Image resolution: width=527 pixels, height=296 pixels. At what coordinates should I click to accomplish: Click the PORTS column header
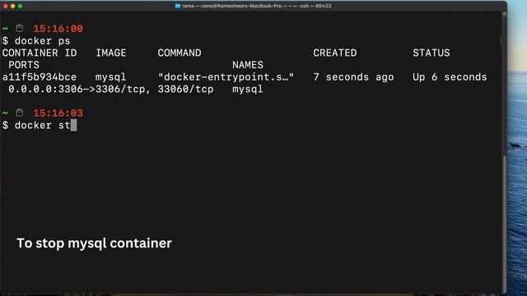(24, 65)
